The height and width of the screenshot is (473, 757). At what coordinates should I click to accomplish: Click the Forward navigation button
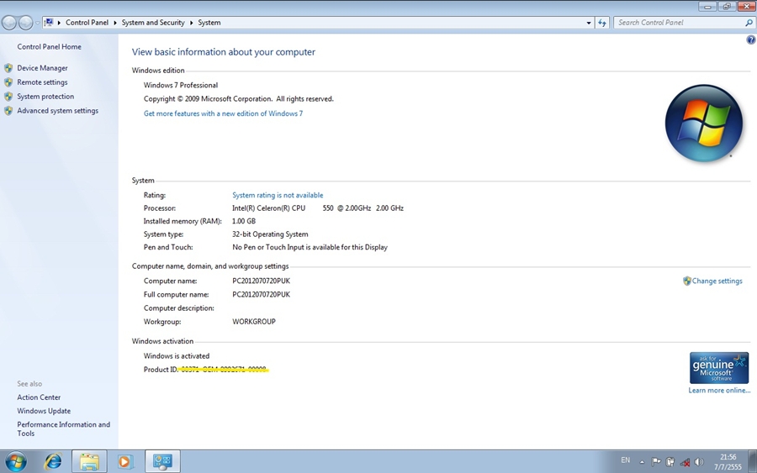coord(25,22)
